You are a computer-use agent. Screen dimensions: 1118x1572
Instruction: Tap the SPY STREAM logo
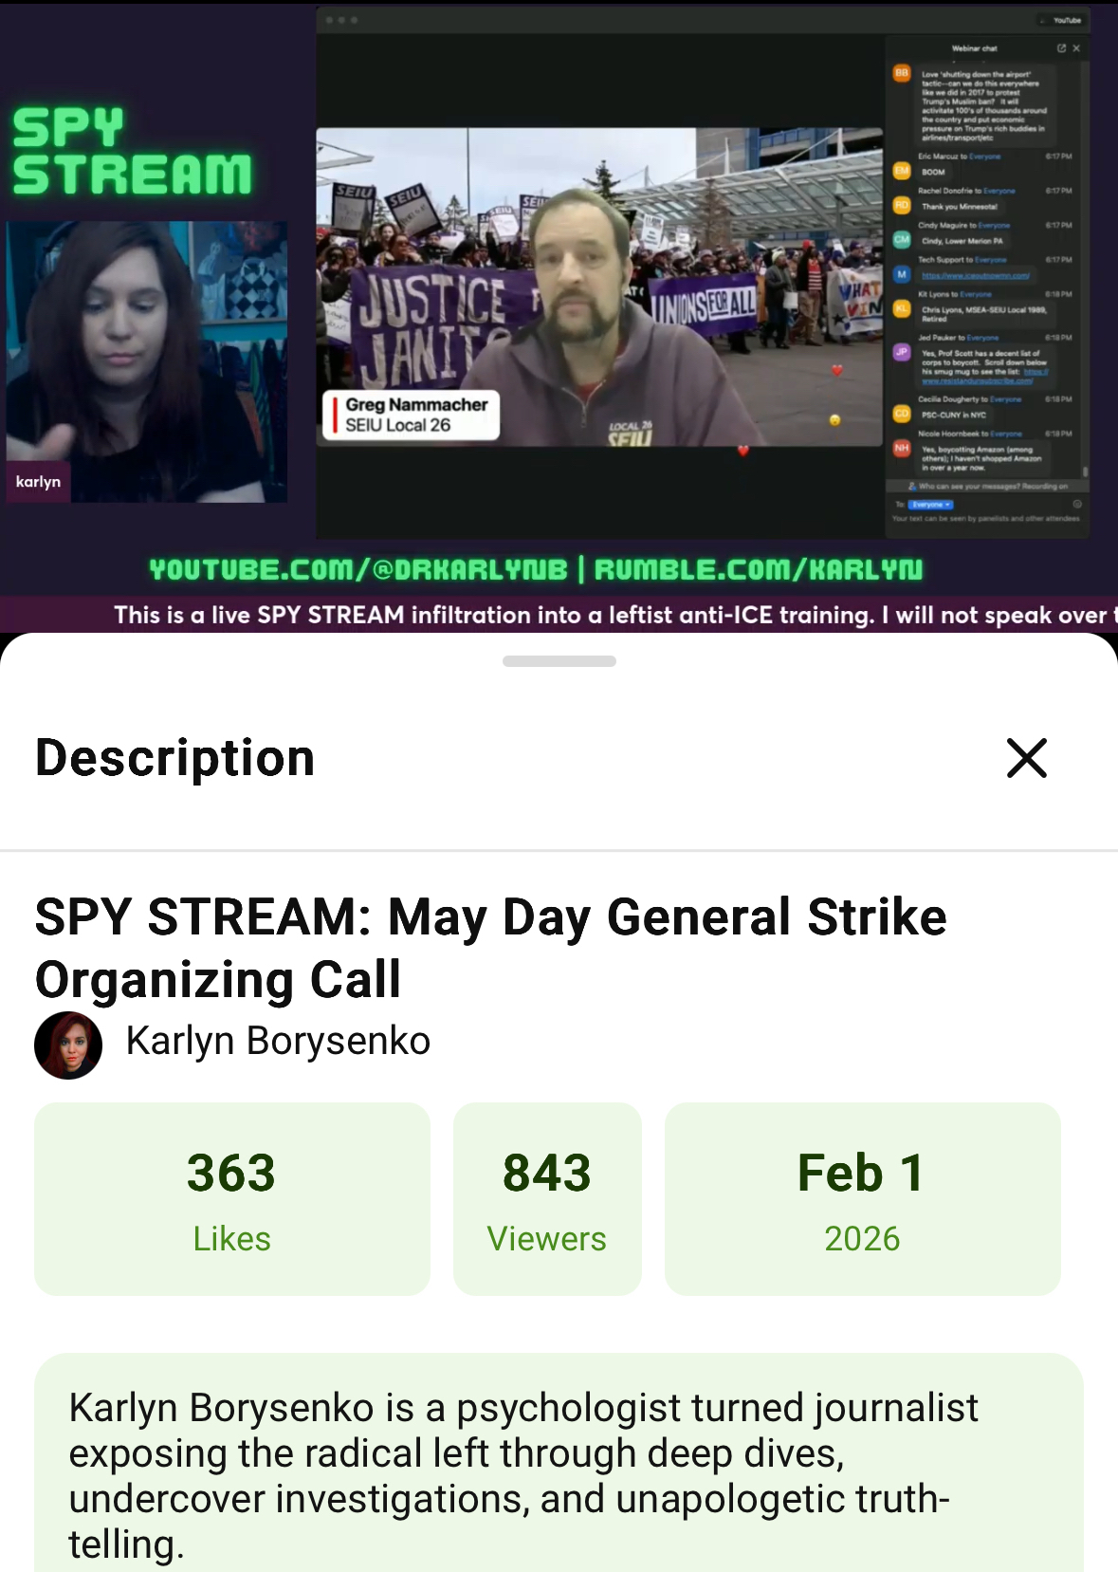pyautogui.click(x=132, y=152)
